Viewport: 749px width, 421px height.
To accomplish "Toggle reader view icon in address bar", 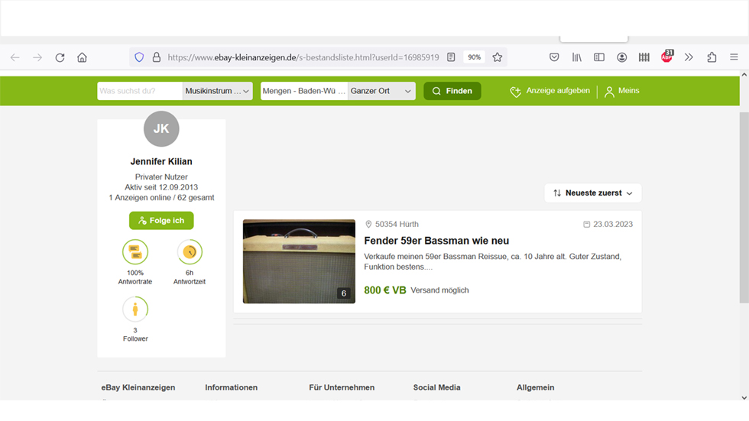I will 451,57.
